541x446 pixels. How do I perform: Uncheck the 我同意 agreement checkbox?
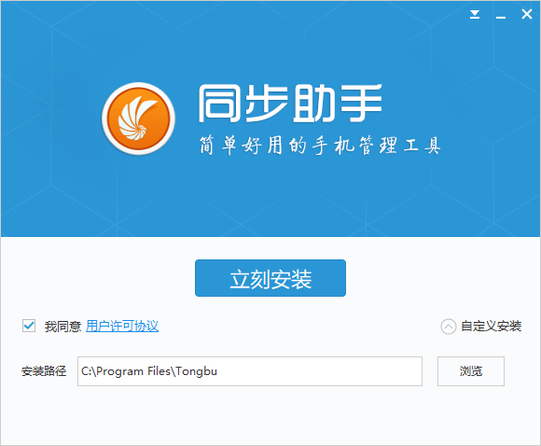29,326
